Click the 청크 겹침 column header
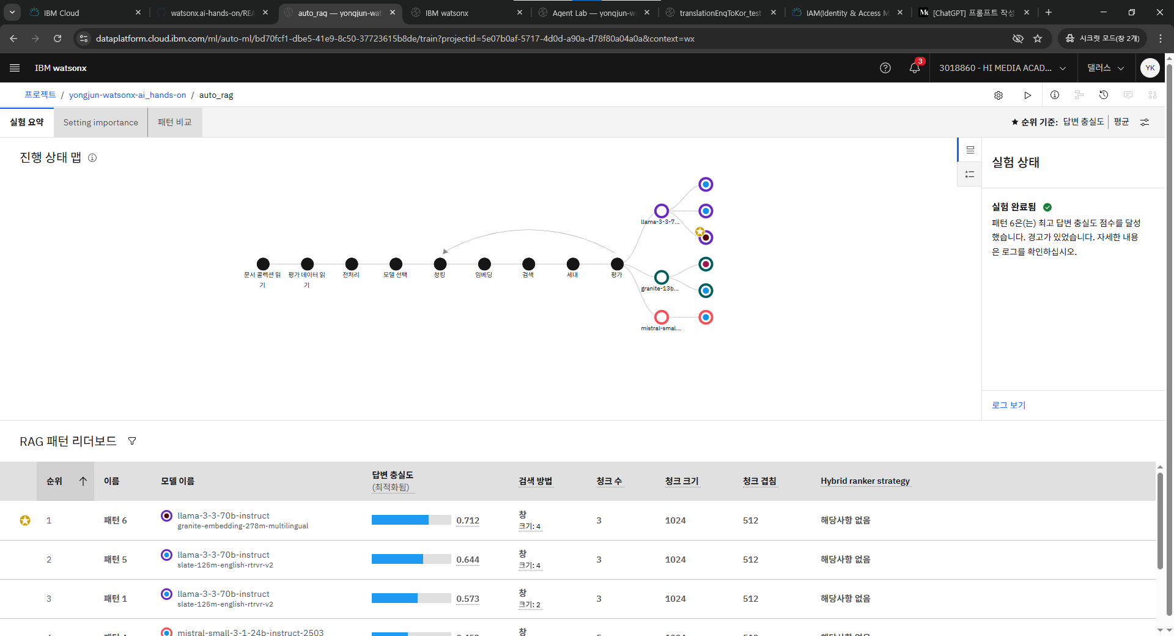The image size is (1174, 636). [759, 481]
